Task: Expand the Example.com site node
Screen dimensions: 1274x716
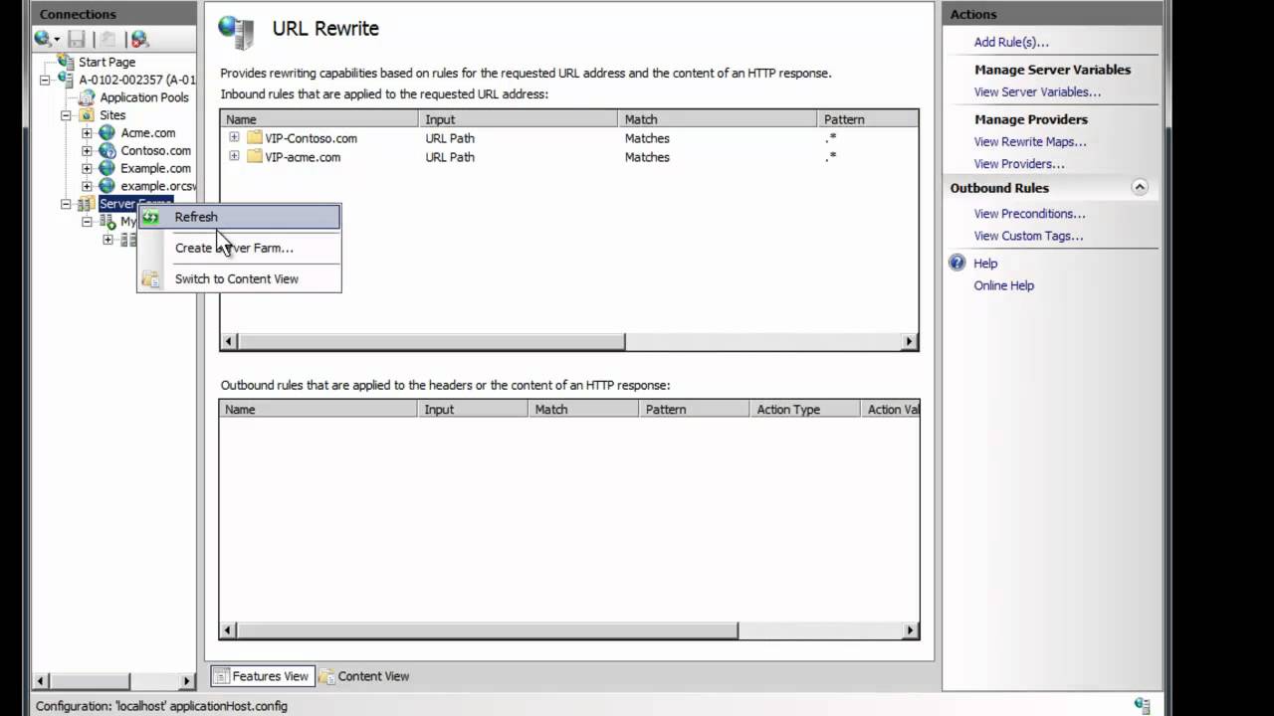Action: (x=87, y=169)
